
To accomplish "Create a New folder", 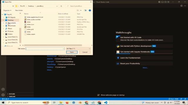I will click(x=19, y=10).
